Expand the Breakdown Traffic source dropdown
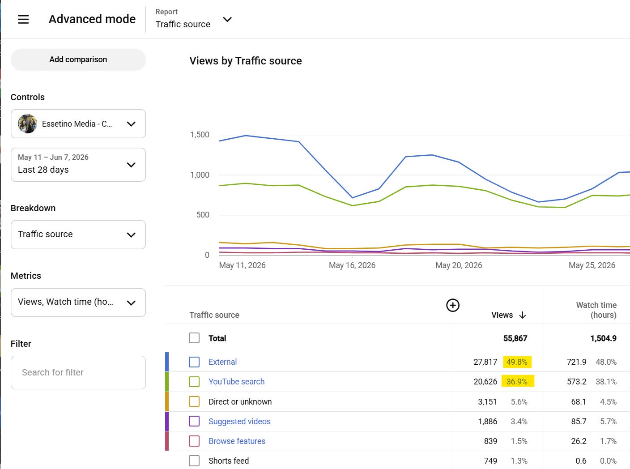This screenshot has height=469, width=630. coord(78,234)
